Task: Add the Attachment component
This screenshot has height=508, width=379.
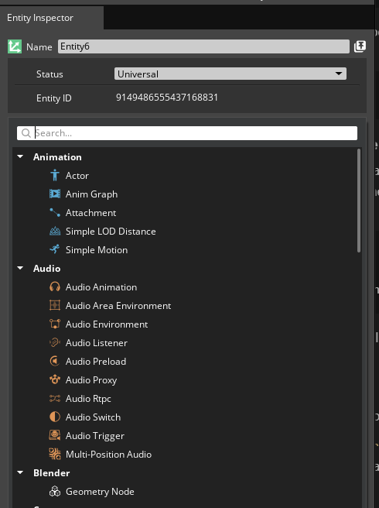Action: pos(90,212)
